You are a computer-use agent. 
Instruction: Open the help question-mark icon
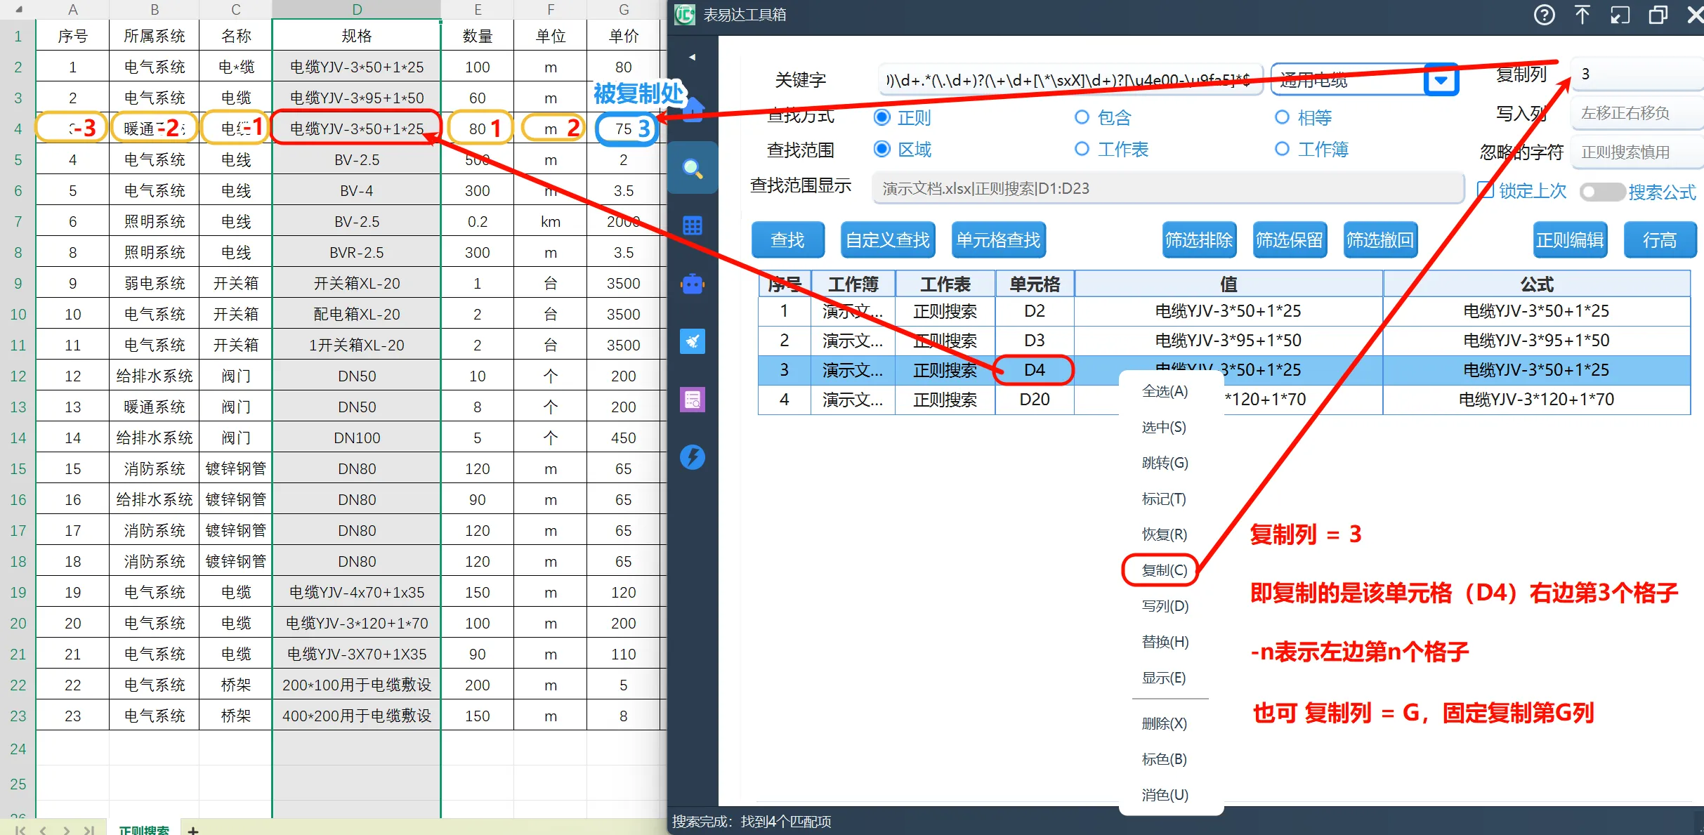[x=1544, y=15]
